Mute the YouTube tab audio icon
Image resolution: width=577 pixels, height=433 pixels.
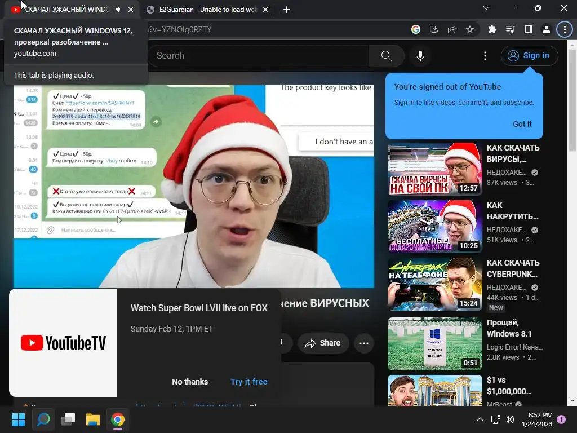(x=118, y=10)
